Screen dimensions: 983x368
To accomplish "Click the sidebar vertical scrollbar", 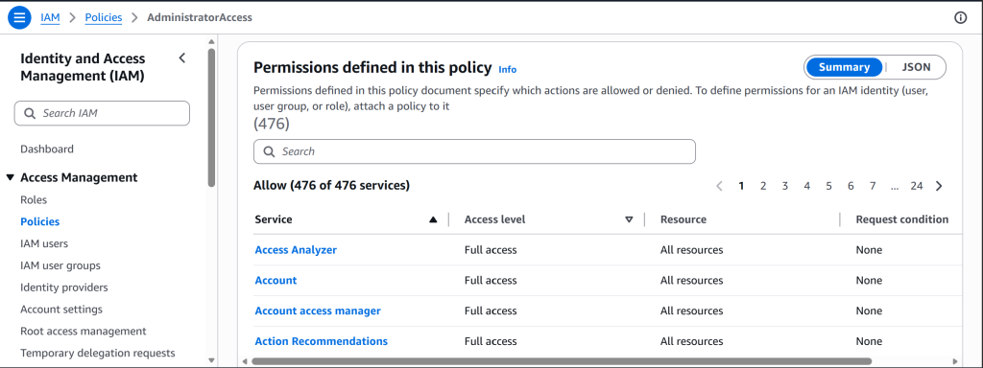I will (212, 118).
